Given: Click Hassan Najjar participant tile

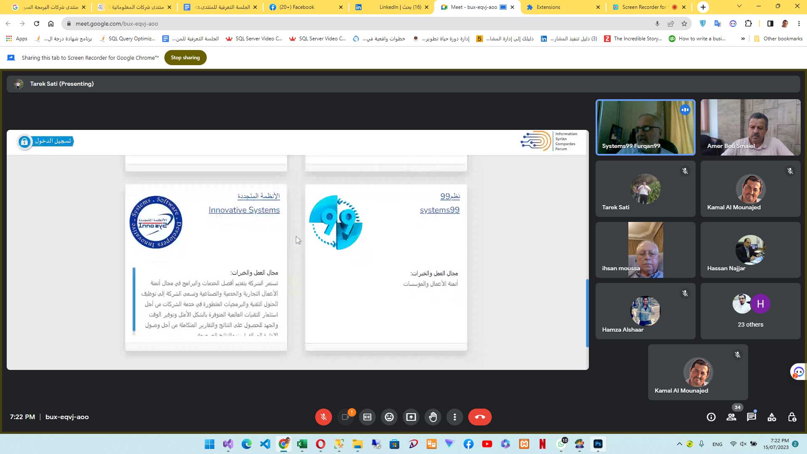Looking at the screenshot, I should pyautogui.click(x=750, y=250).
